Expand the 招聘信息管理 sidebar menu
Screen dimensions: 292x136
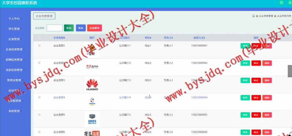pyautogui.click(x=15, y=60)
